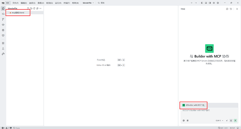Screen dimensions: 241x129
Task: Refresh the blenderFile explorer
Action: pyautogui.click(x=34, y=8)
